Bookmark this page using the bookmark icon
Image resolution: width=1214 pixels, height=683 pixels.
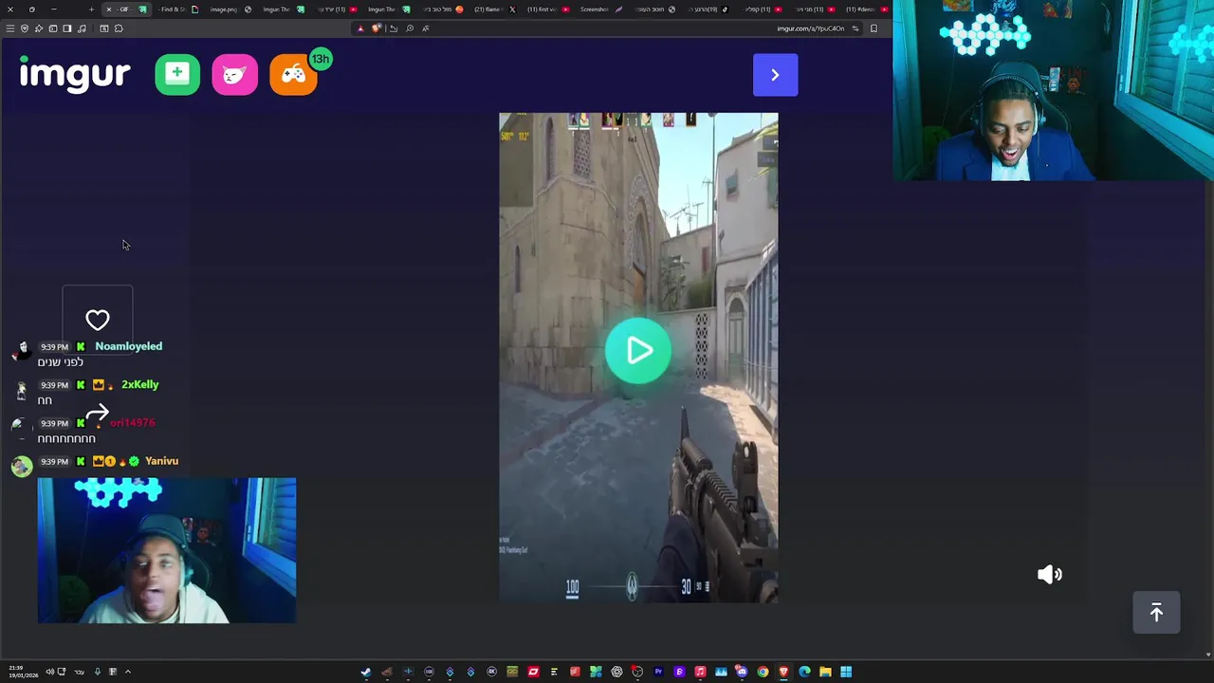(874, 28)
